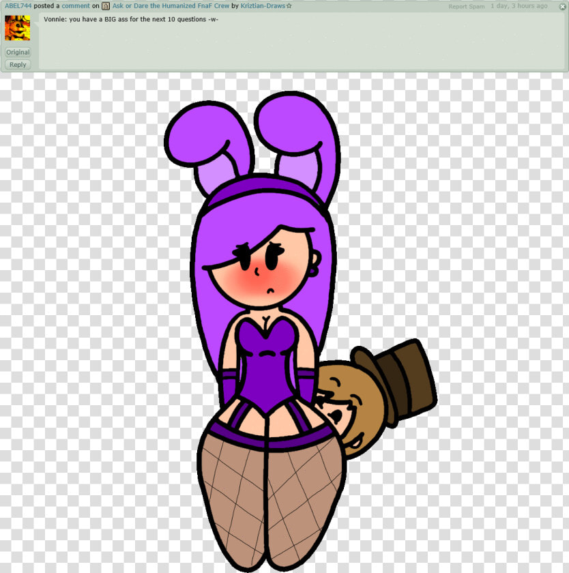Image resolution: width=569 pixels, height=573 pixels.
Task: Open ABEL744's user profile link
Action: click(x=18, y=6)
